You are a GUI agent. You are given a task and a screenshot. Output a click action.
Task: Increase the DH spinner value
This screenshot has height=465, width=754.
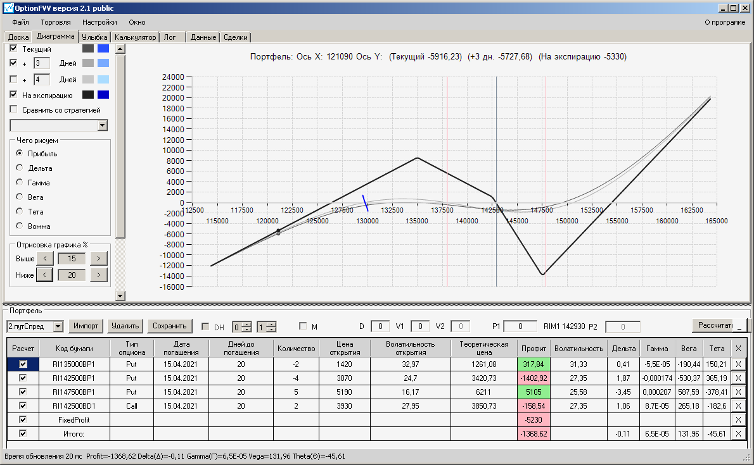click(x=246, y=325)
